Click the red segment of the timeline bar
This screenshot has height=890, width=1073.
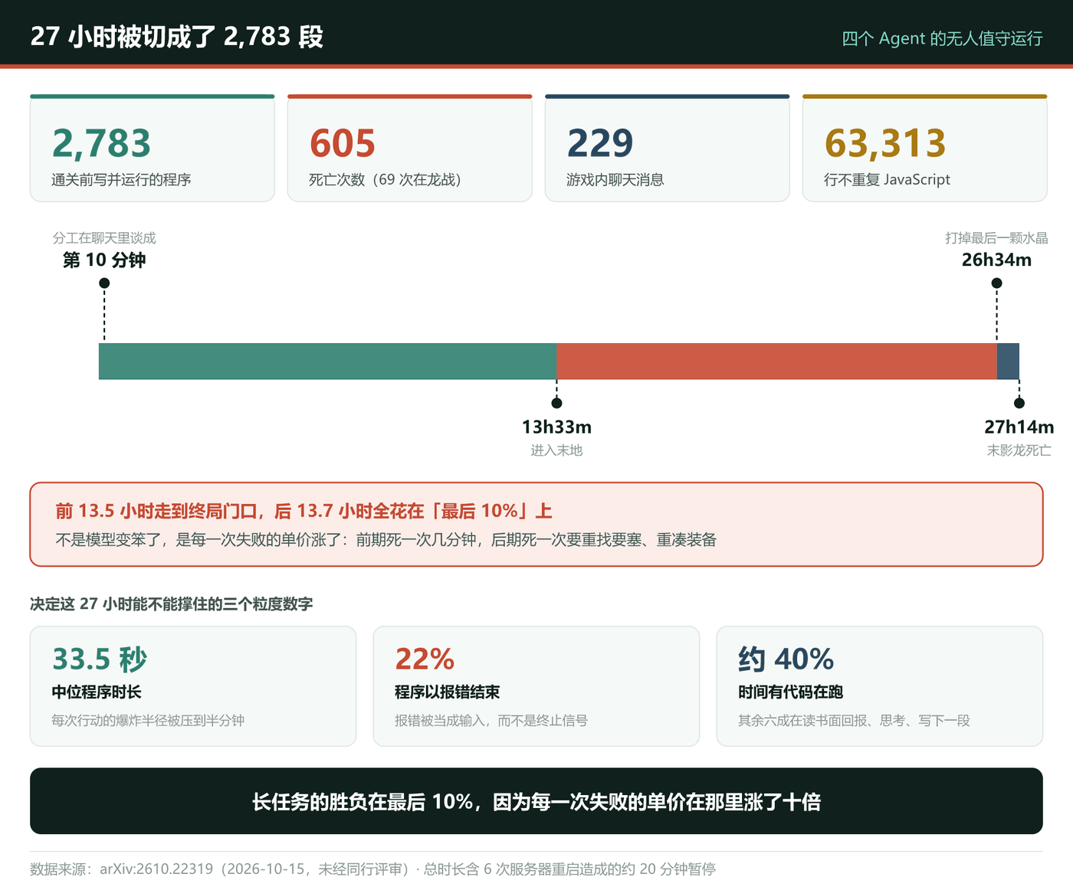pos(776,362)
